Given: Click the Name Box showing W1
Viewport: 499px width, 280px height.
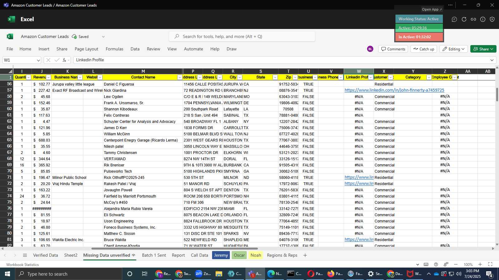Looking at the screenshot, I should 22,60.
